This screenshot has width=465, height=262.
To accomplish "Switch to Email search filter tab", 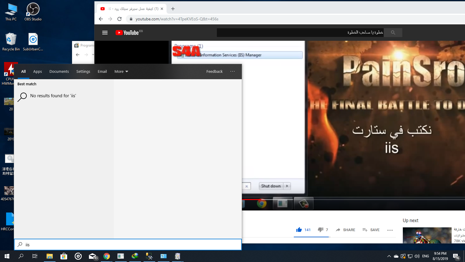I will [x=102, y=71].
